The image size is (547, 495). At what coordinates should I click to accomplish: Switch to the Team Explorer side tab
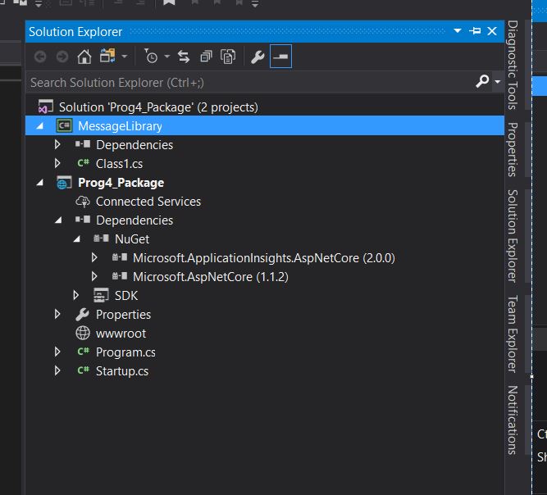[x=512, y=333]
